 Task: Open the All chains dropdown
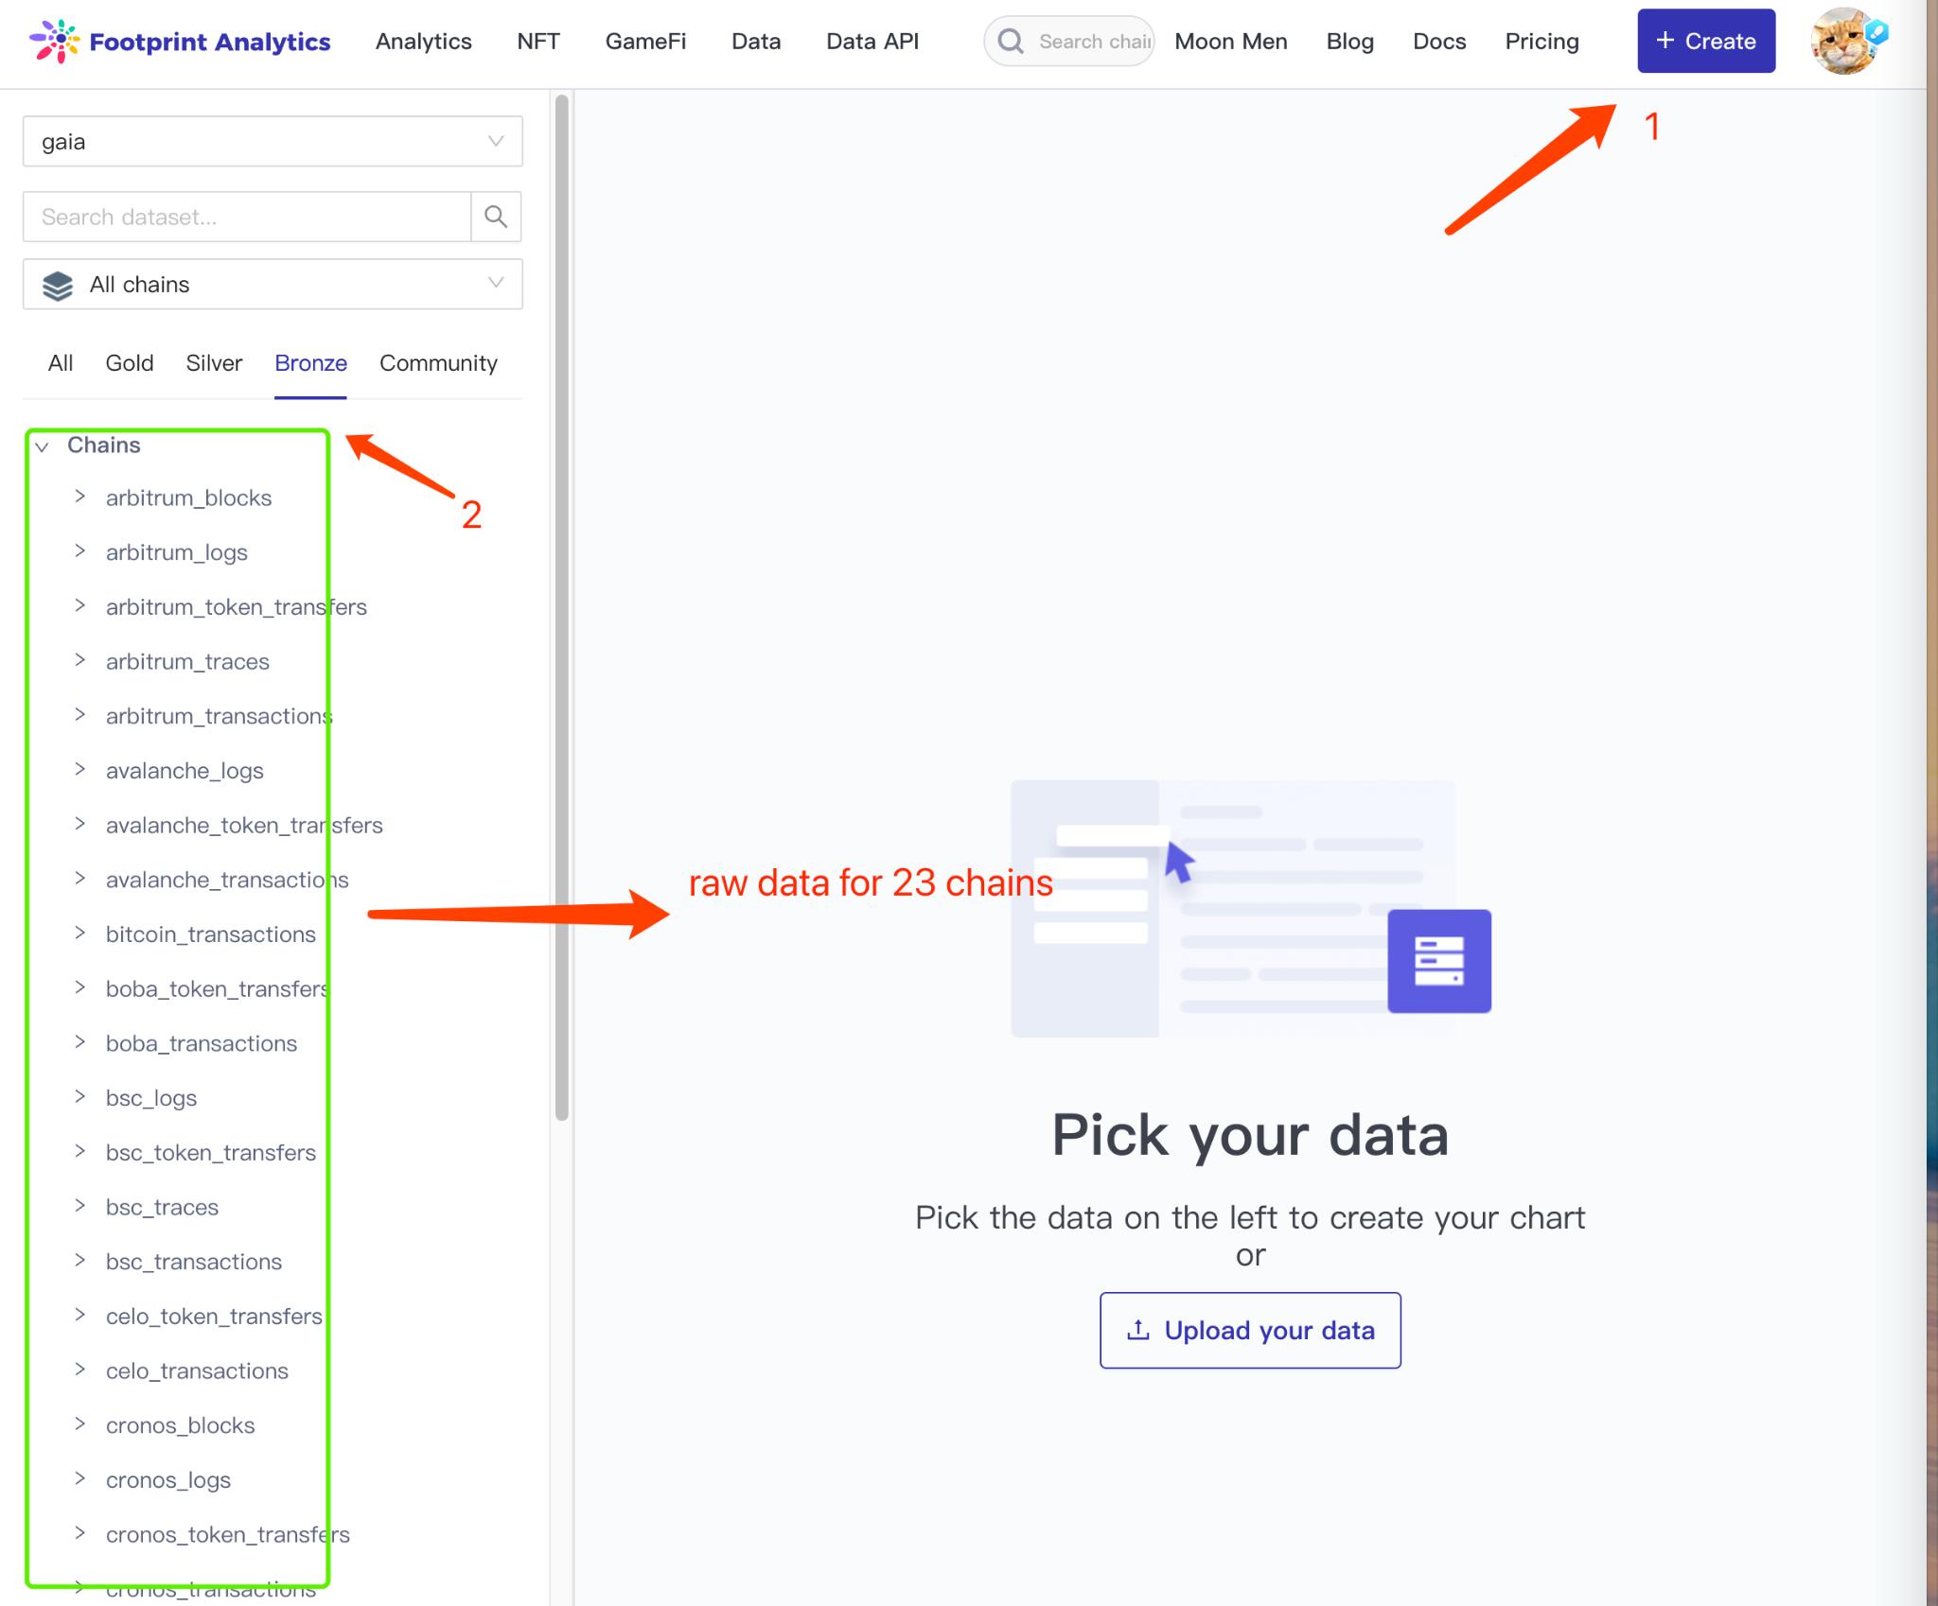pos(273,284)
